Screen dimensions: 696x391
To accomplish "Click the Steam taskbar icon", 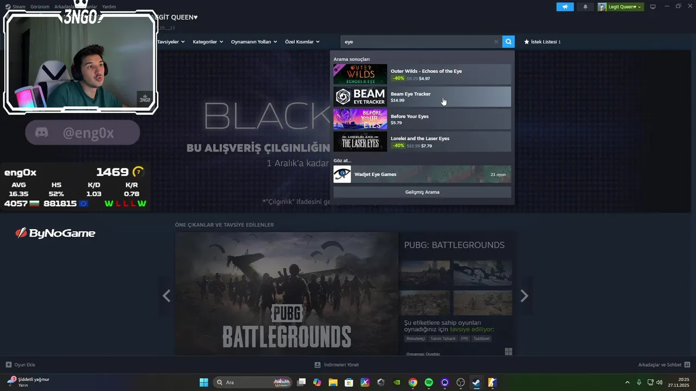I will click(476, 382).
